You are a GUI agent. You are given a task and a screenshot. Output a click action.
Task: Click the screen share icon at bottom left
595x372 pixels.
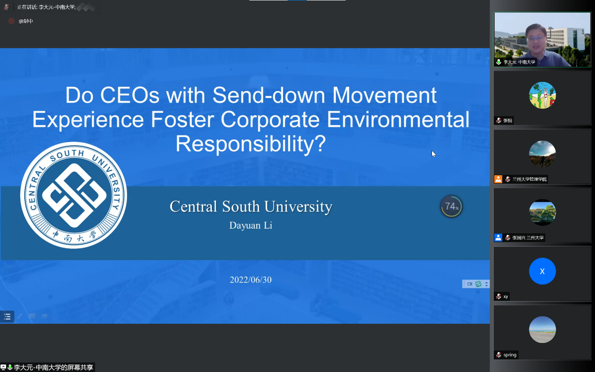click(3, 367)
